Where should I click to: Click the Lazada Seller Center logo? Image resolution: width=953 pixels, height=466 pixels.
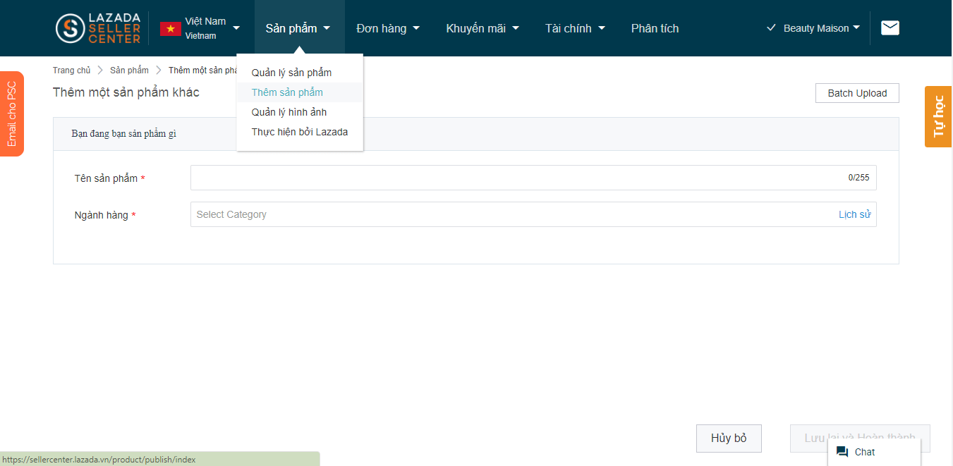tap(98, 28)
